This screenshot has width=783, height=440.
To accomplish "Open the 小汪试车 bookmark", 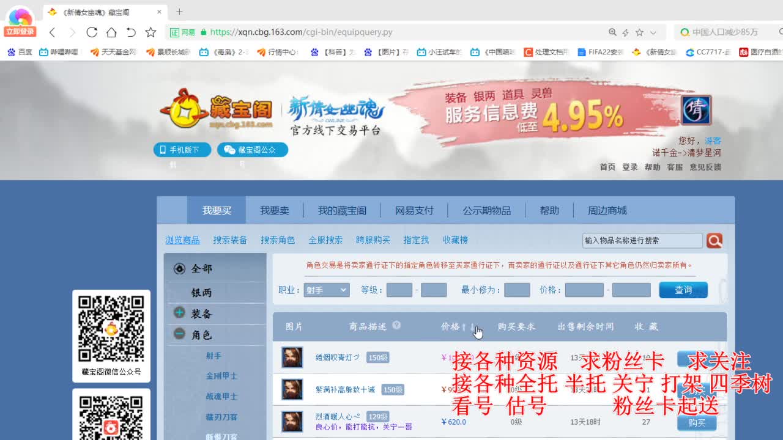I will point(439,53).
